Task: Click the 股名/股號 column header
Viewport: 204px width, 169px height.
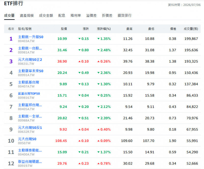Action: point(25,29)
